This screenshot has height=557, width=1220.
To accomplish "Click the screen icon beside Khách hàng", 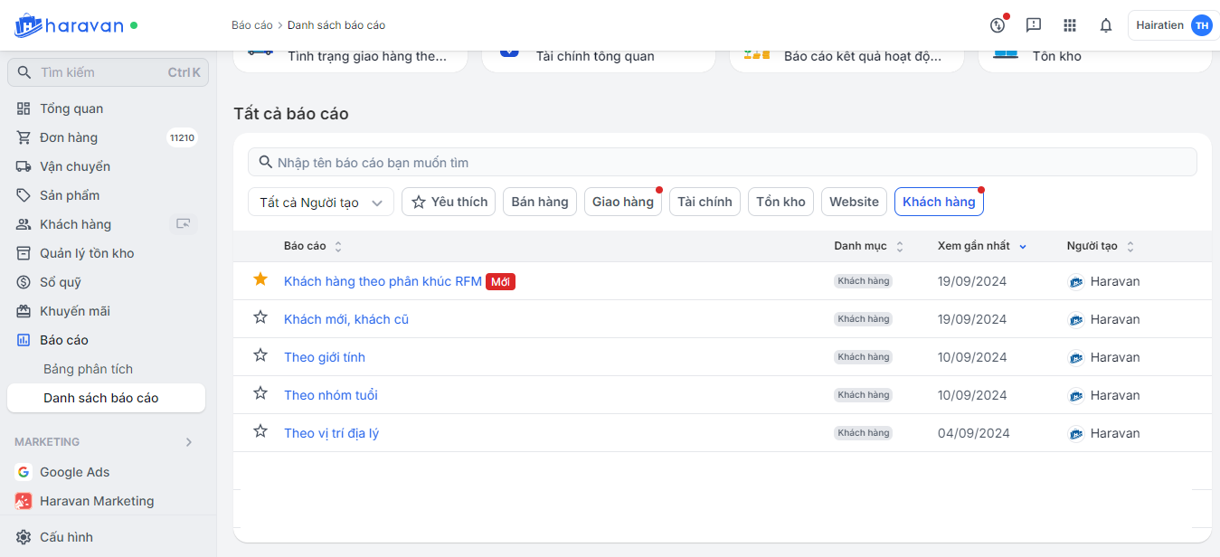I will [184, 224].
